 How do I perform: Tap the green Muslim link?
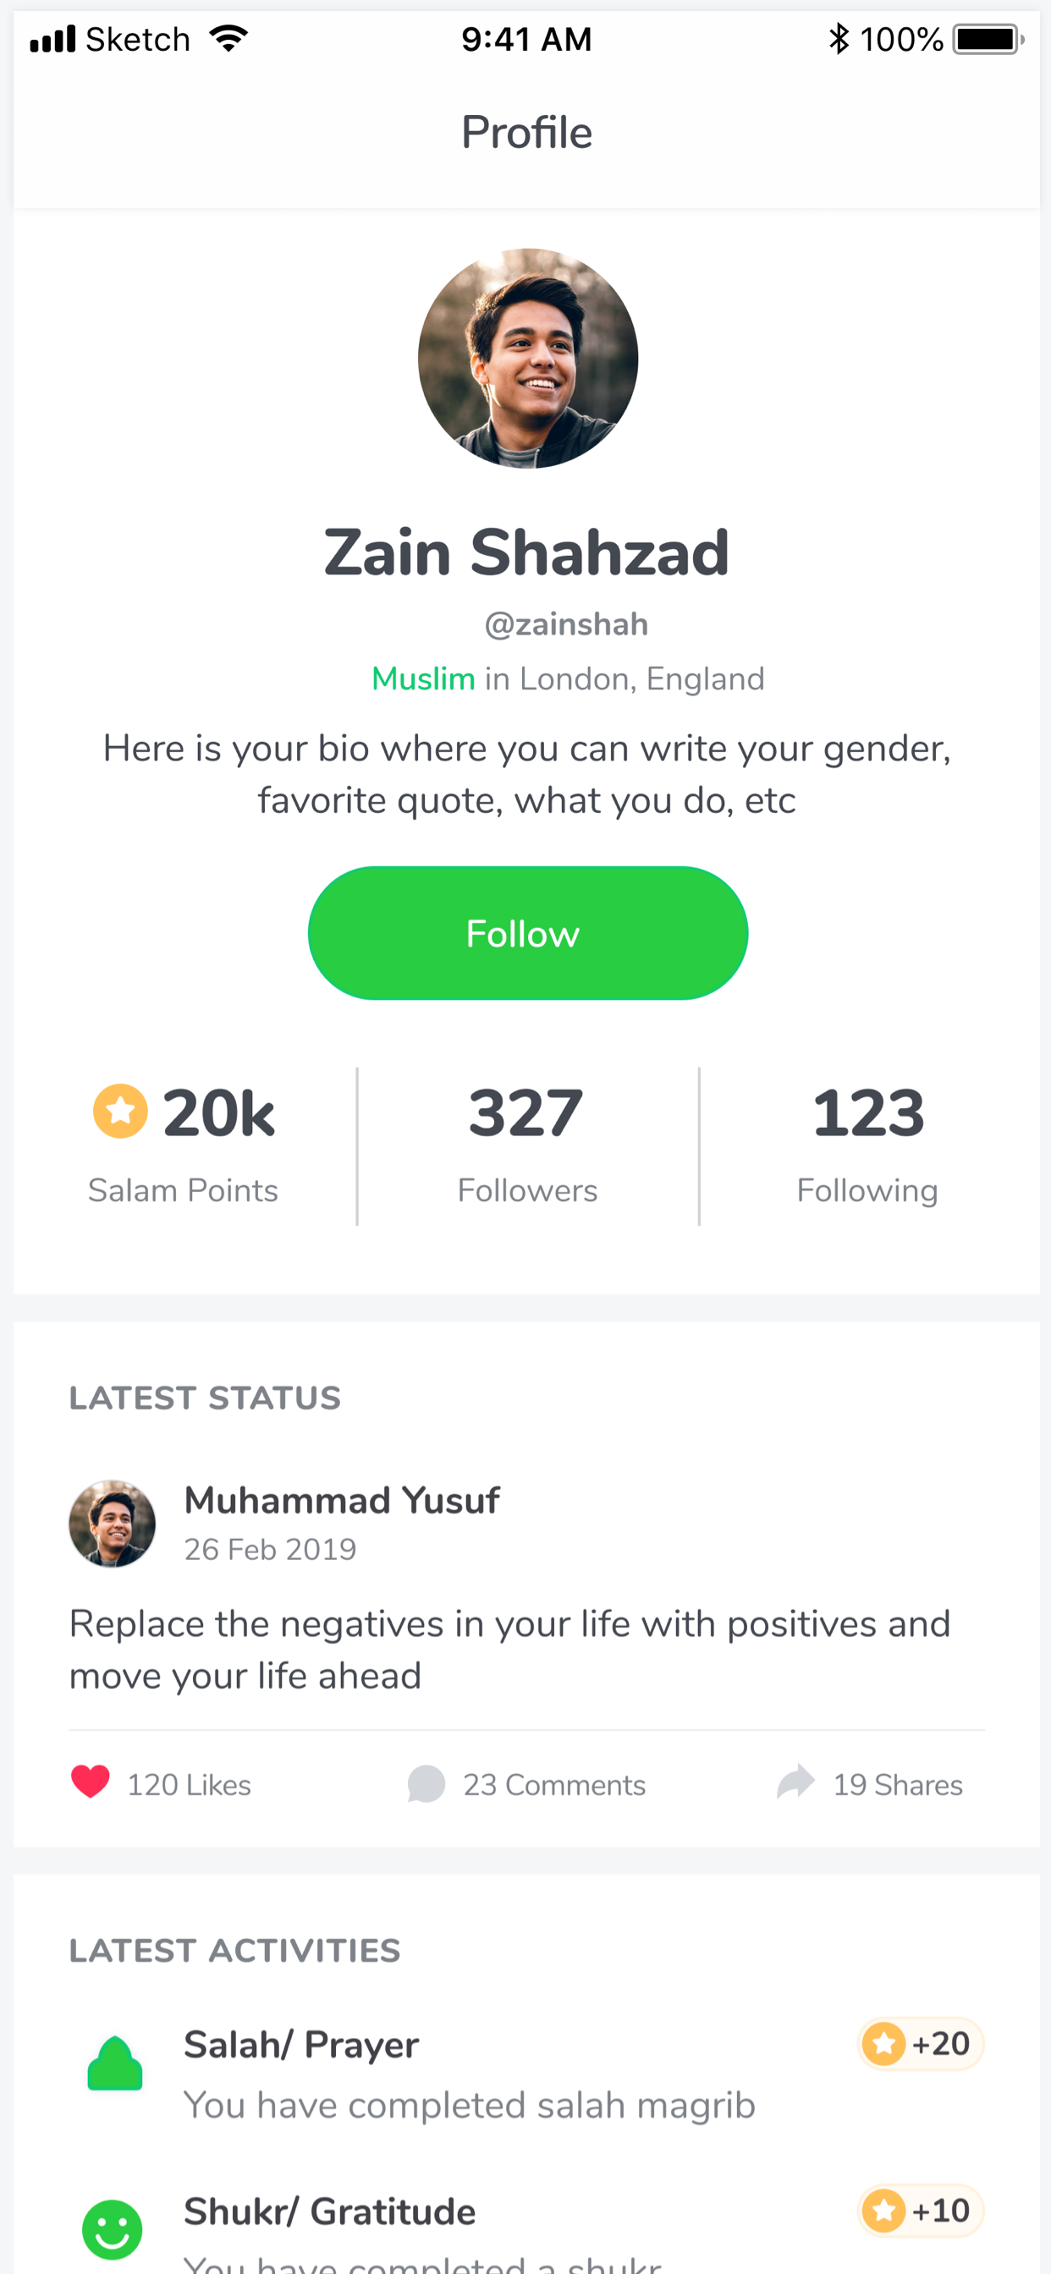pyautogui.click(x=423, y=678)
